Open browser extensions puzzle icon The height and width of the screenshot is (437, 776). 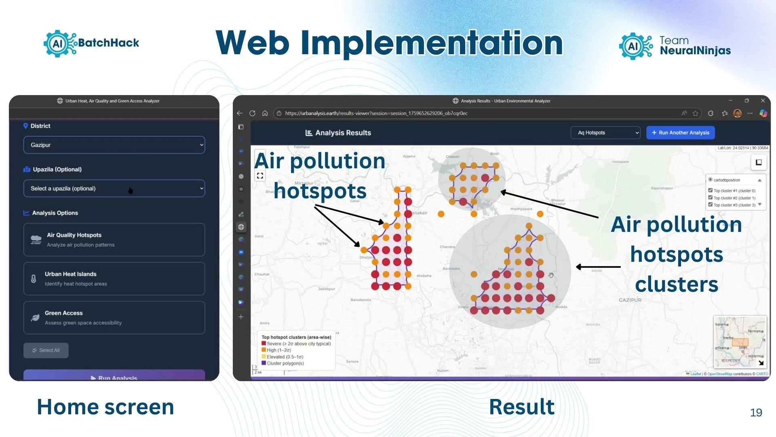click(711, 113)
